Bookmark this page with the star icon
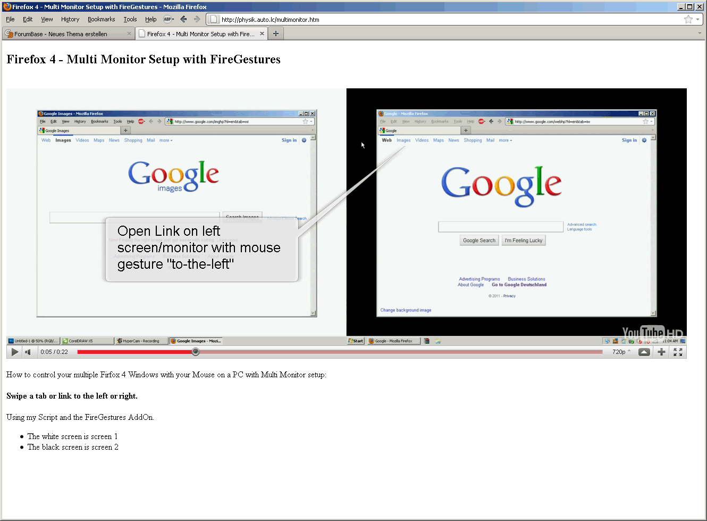 pyautogui.click(x=688, y=19)
